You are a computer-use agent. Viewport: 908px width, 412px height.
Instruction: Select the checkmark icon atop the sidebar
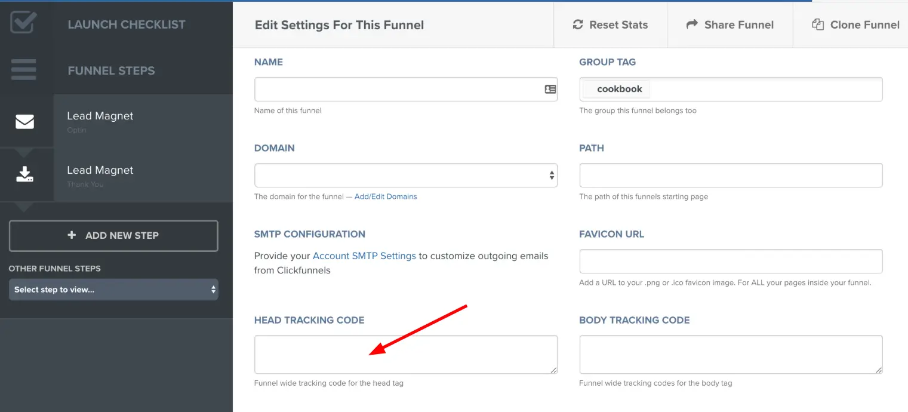pyautogui.click(x=23, y=23)
